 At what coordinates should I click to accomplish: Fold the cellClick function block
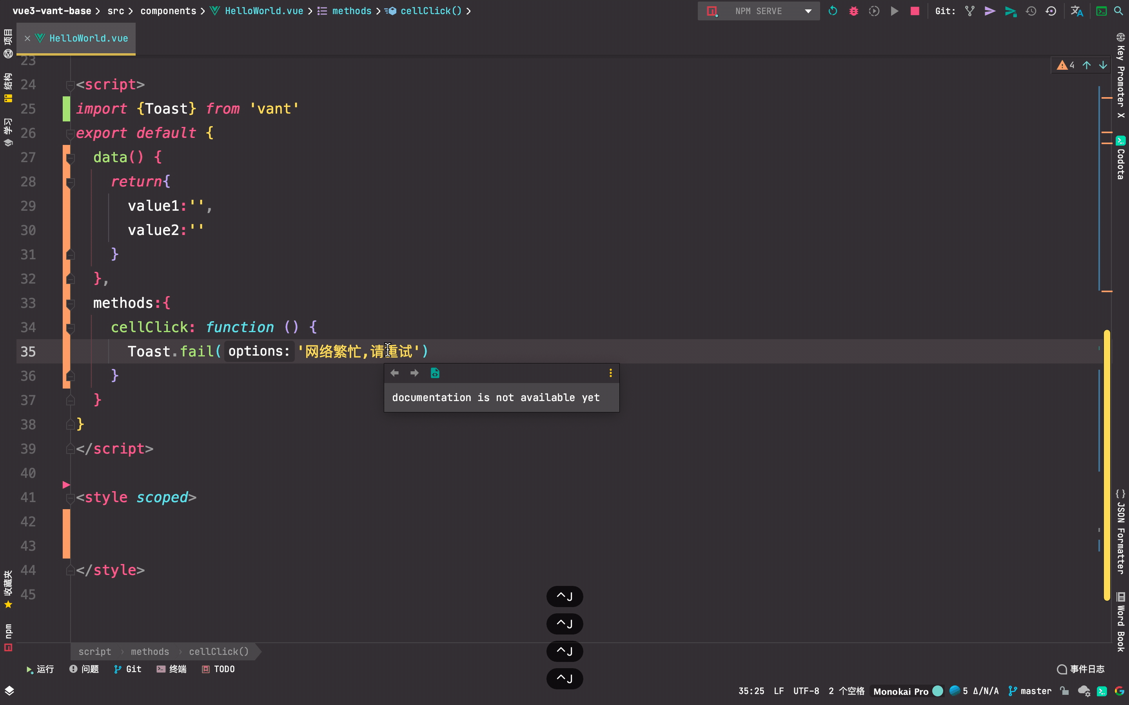click(x=71, y=328)
